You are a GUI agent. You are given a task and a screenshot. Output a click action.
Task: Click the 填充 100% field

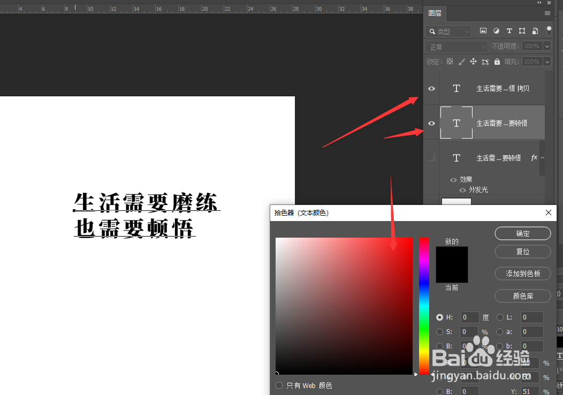click(x=532, y=62)
